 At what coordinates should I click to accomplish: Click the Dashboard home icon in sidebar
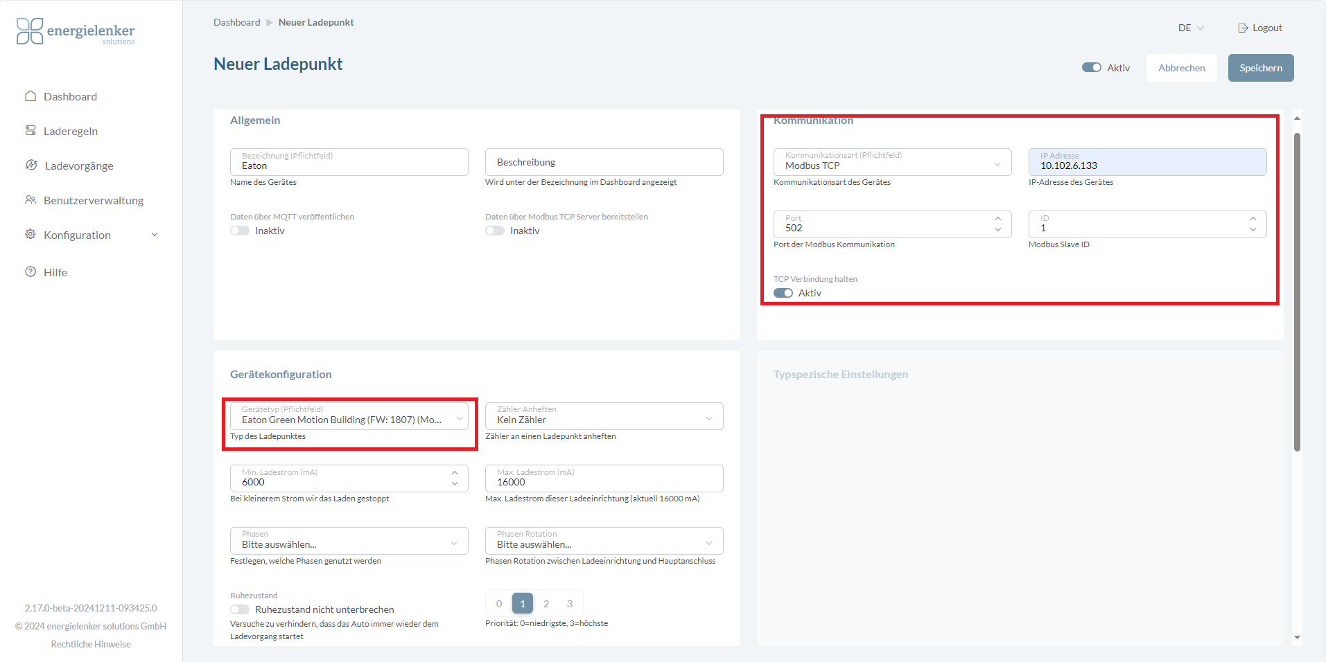(30, 96)
